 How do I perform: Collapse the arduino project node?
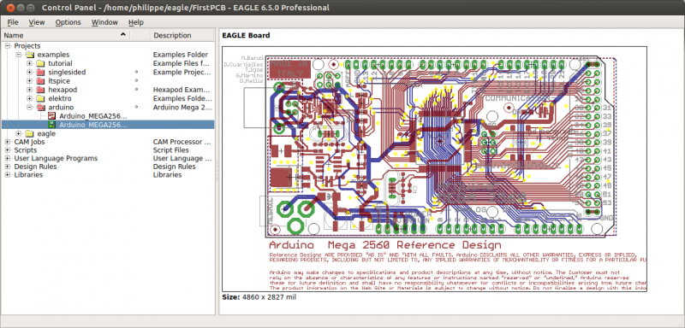[30, 107]
